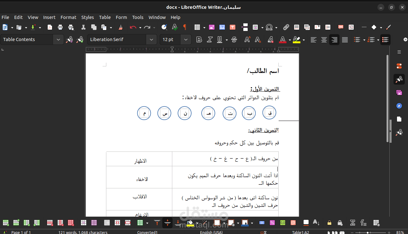The image size is (408, 234).
Task: Insert an image using the toolbar icon
Action: point(212,27)
